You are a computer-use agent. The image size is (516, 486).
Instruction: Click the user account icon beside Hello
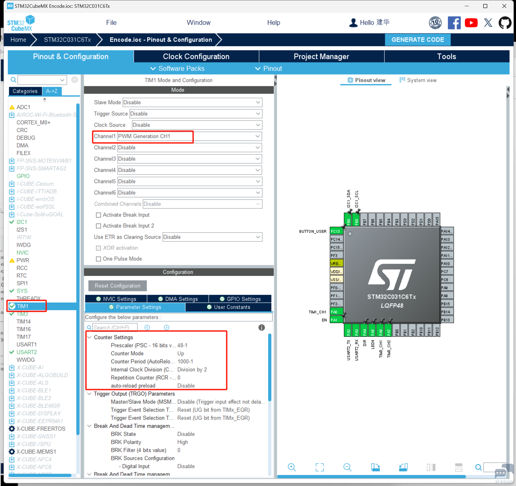tap(353, 23)
